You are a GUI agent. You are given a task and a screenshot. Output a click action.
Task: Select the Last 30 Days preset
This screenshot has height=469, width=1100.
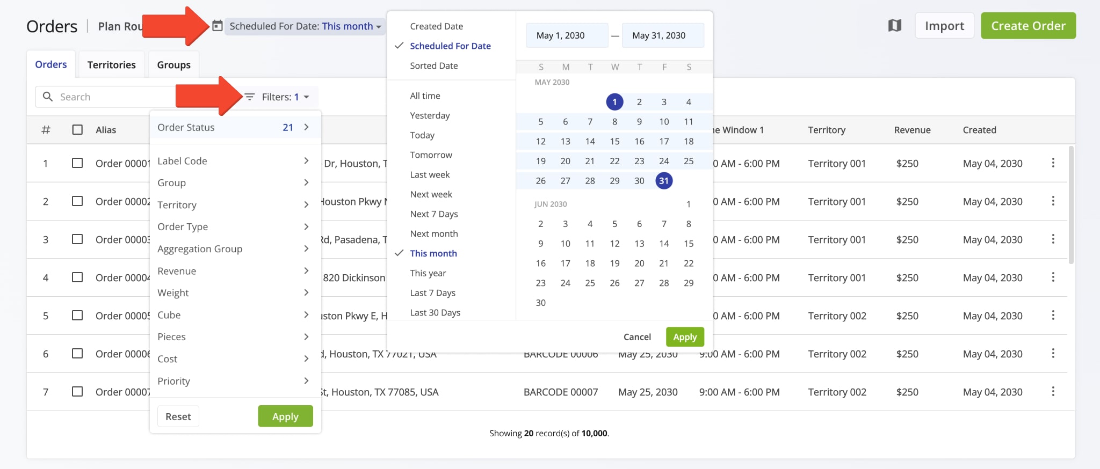435,312
